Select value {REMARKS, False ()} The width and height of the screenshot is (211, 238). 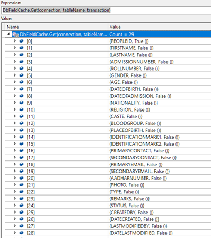[x=129, y=199]
